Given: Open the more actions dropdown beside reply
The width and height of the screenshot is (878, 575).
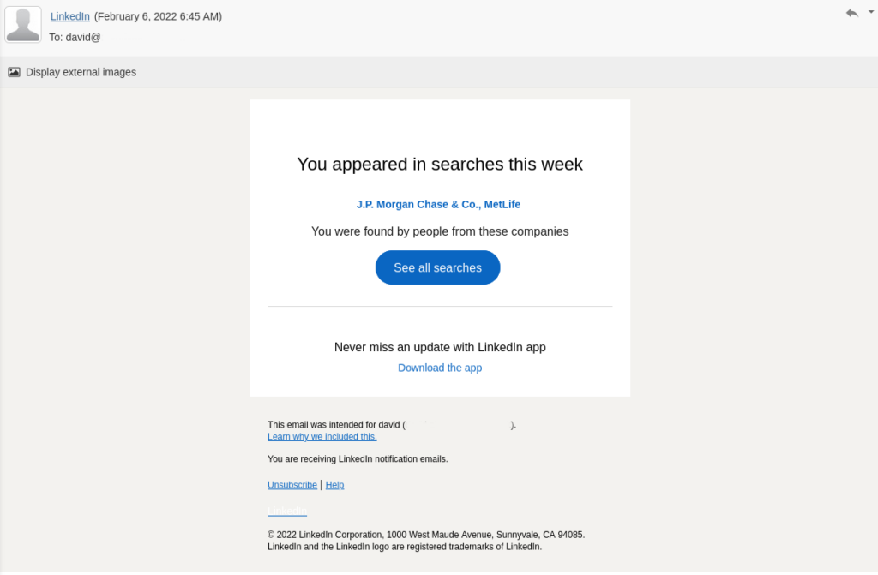Looking at the screenshot, I should point(871,12).
